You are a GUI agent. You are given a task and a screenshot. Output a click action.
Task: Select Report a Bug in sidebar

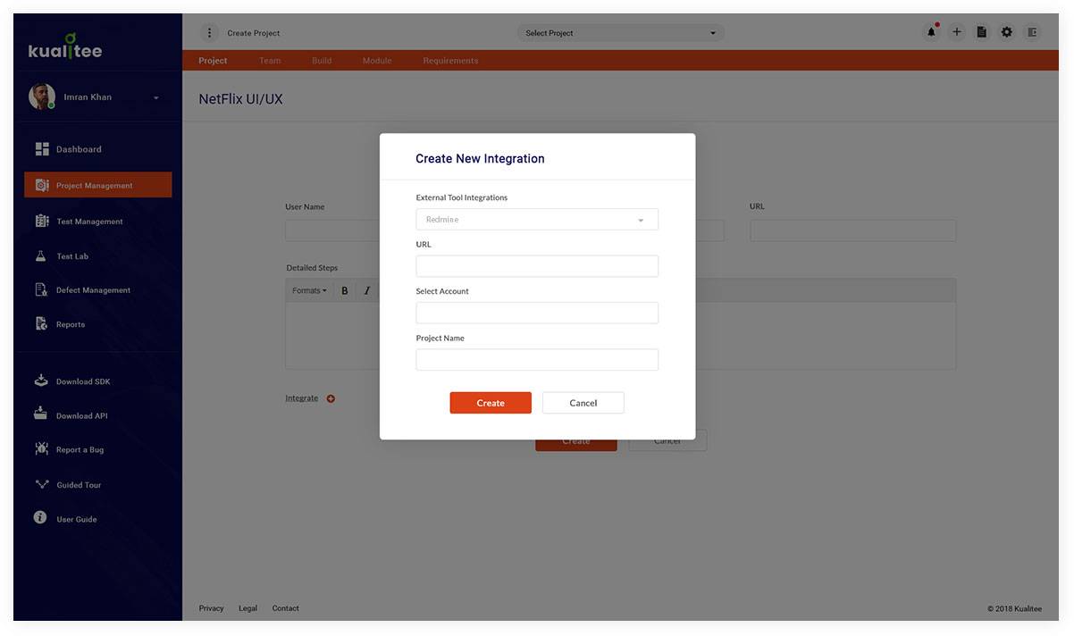[x=80, y=450]
